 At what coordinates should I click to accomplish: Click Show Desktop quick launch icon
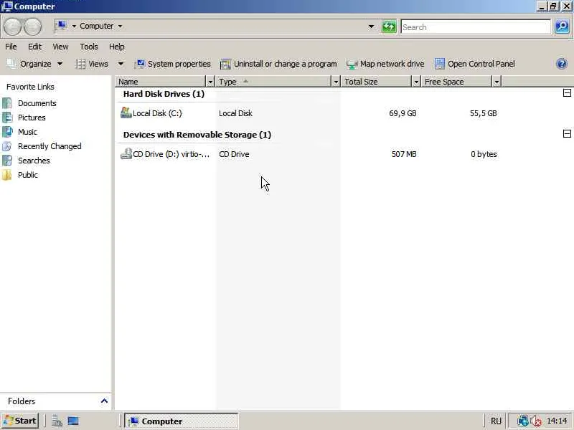point(73,421)
